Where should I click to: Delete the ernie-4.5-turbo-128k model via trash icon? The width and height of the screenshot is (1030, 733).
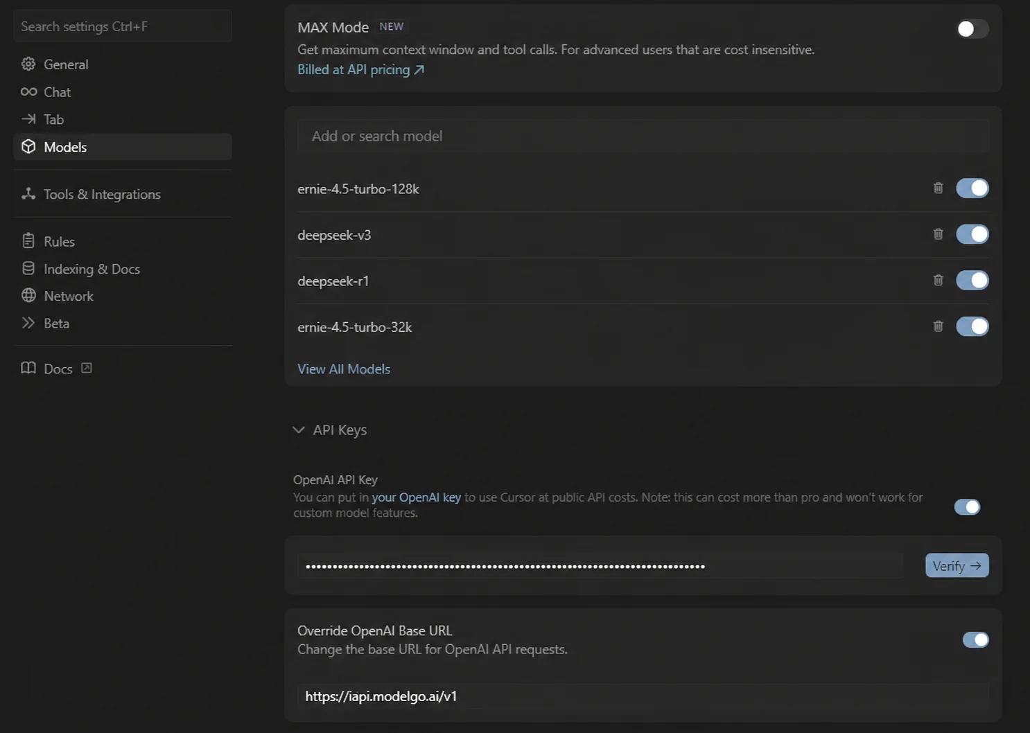coord(938,188)
